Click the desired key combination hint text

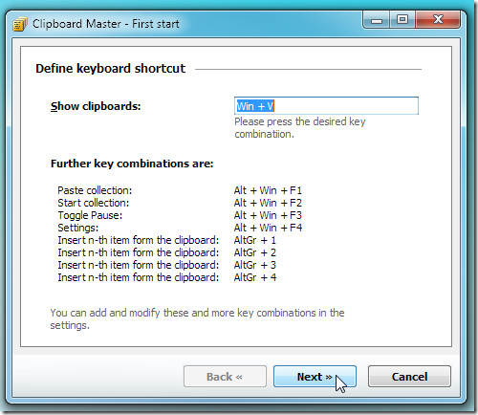pos(300,127)
